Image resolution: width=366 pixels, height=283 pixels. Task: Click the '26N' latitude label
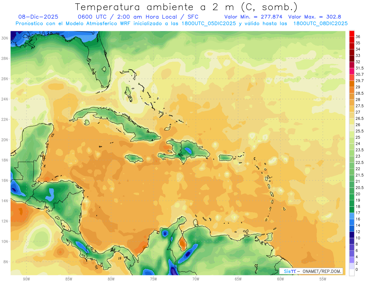5,79
